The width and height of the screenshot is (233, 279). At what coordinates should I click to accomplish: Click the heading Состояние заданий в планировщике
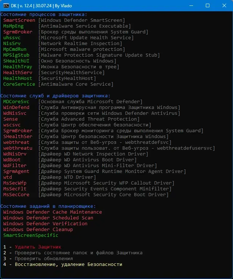(48, 206)
